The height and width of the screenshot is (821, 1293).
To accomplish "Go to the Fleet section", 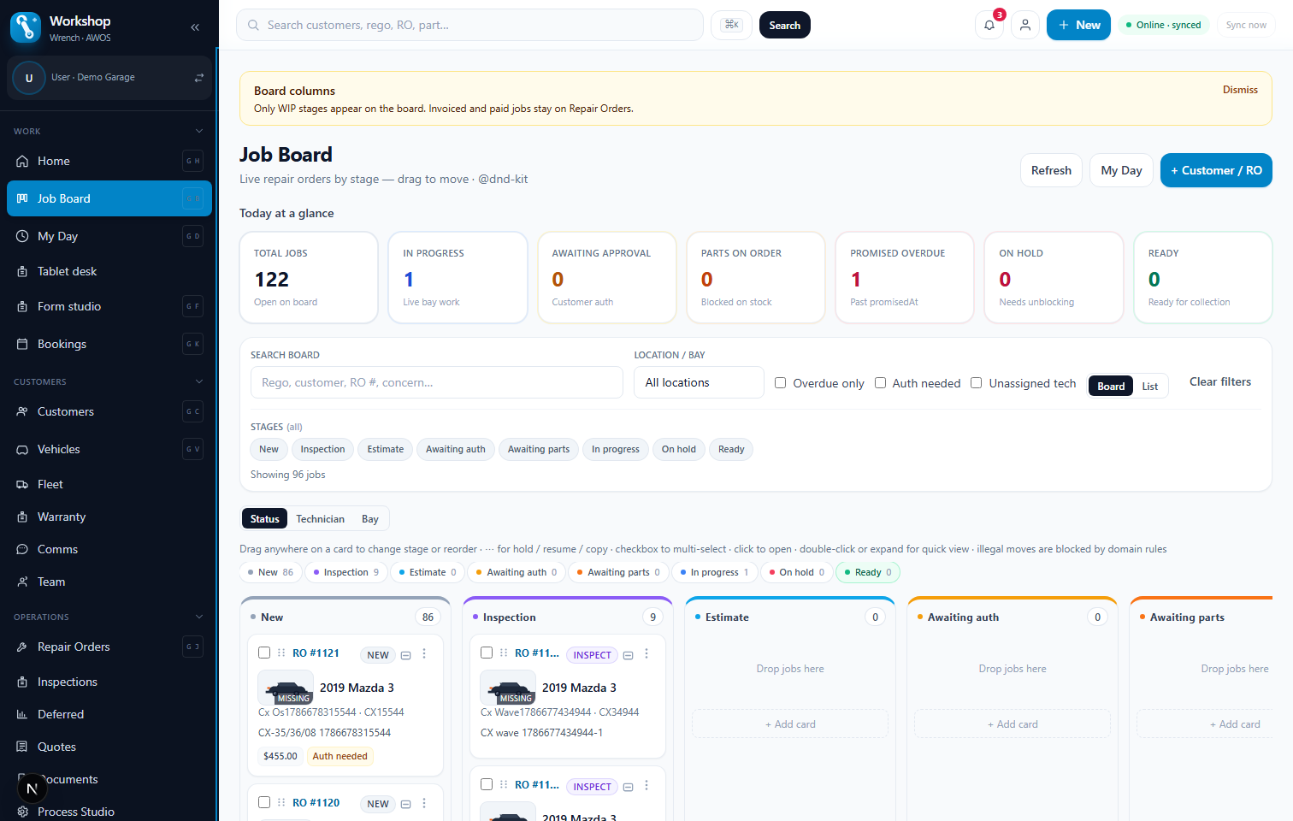I will (109, 484).
